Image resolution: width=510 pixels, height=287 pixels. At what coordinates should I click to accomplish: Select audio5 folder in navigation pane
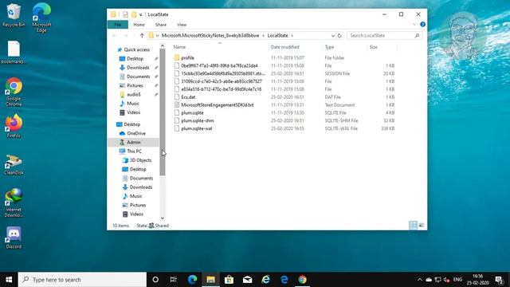pyautogui.click(x=133, y=94)
